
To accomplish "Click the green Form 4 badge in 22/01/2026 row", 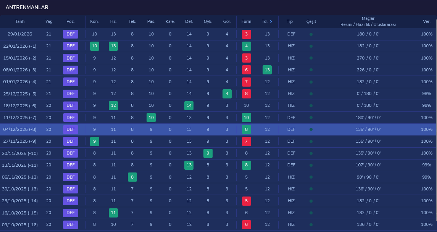I will click(x=247, y=46).
